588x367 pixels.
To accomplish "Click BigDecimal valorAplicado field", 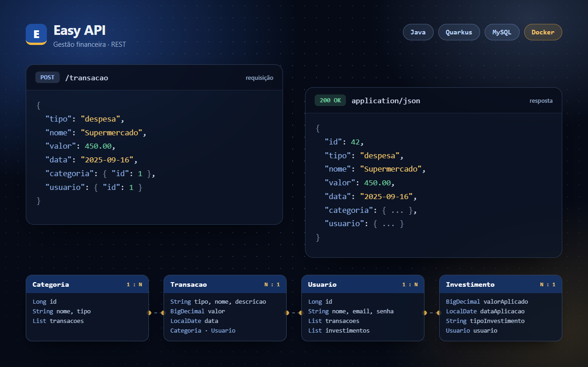I will [487, 302].
